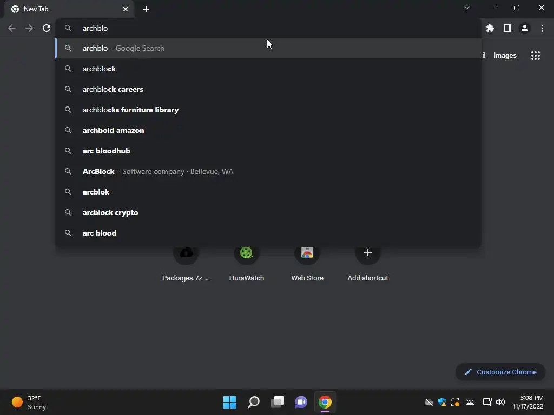Go forward using the forward arrow
Screen dimensions: 554x415
(x=29, y=28)
